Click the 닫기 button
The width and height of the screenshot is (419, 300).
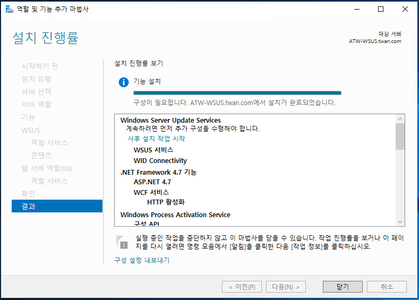point(343,287)
